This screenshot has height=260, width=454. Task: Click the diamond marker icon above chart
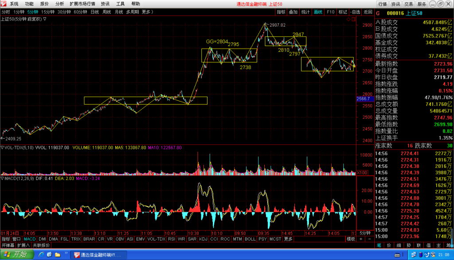(x=348, y=19)
